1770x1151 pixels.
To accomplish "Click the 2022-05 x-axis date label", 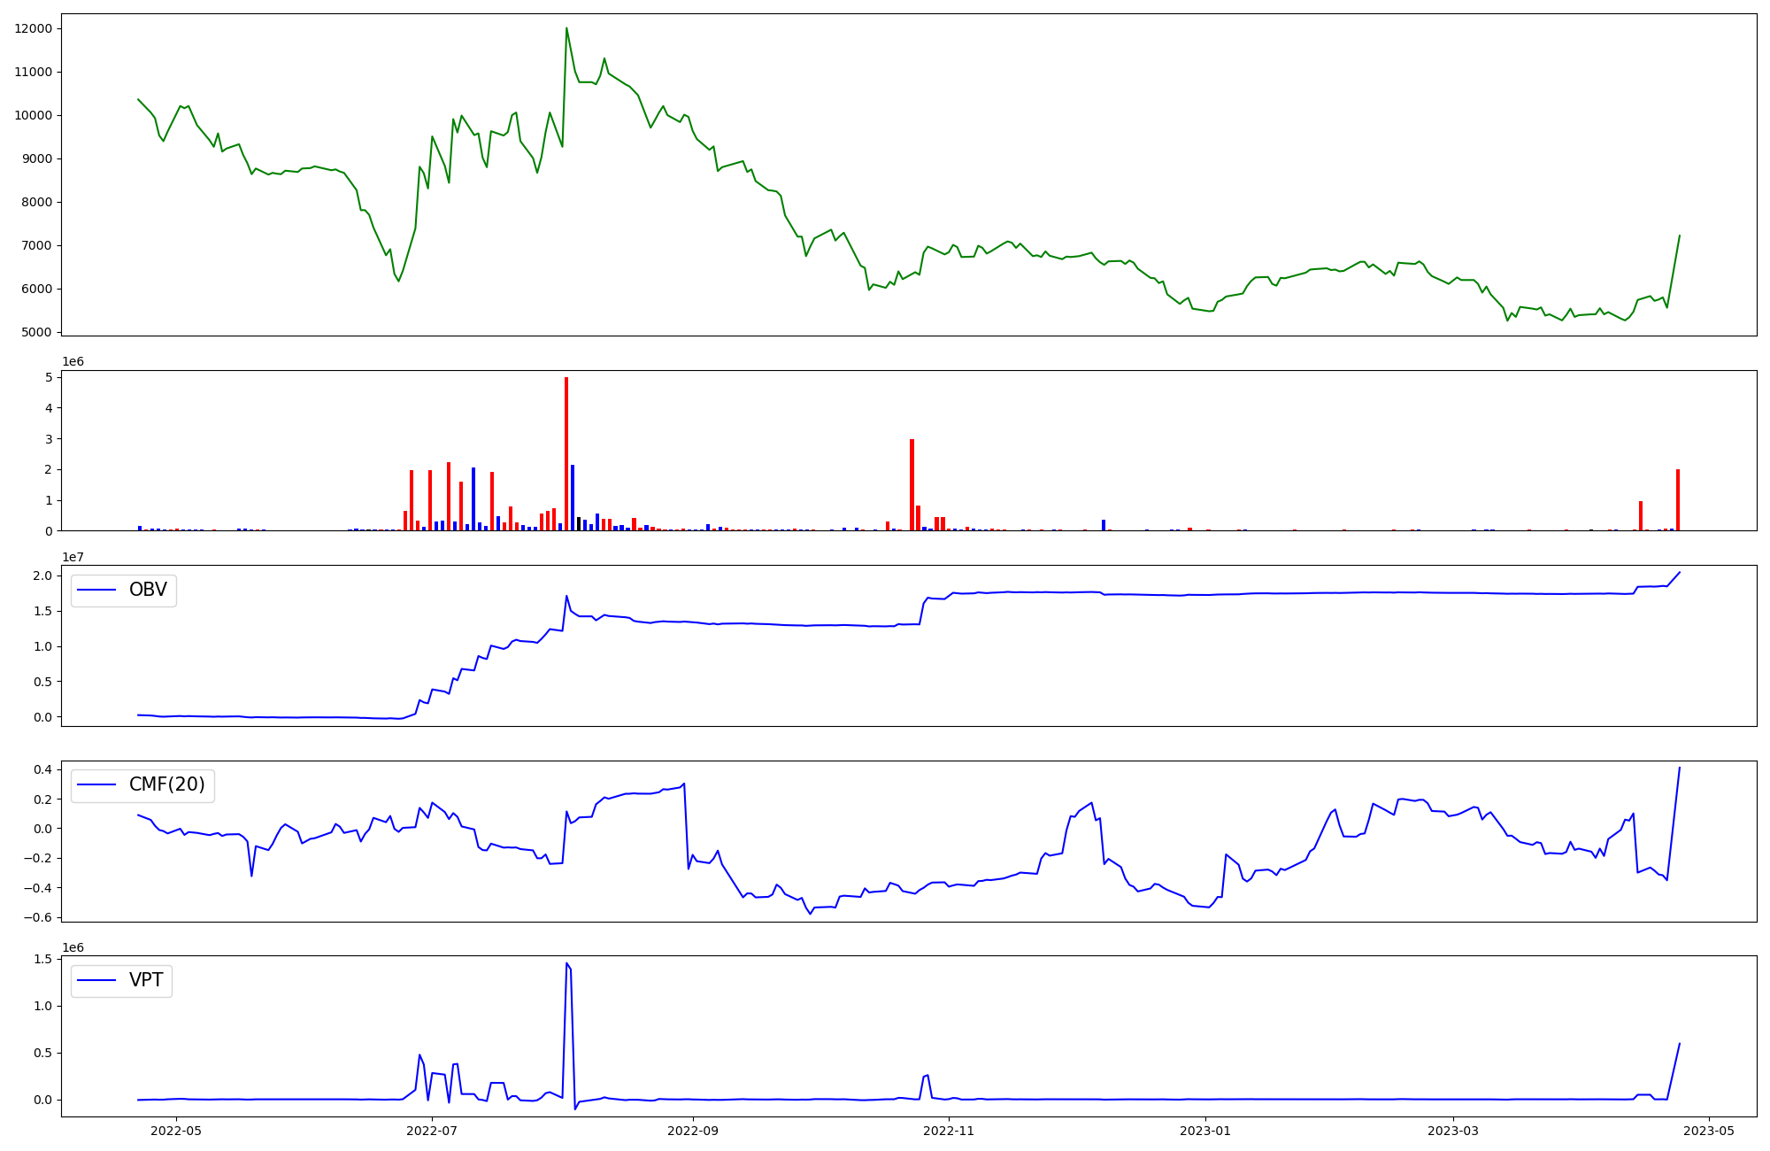I will pyautogui.click(x=177, y=1131).
